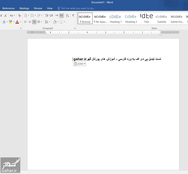Open the font color dropdown arrow
The width and height of the screenshot is (188, 174).
coord(21,22)
